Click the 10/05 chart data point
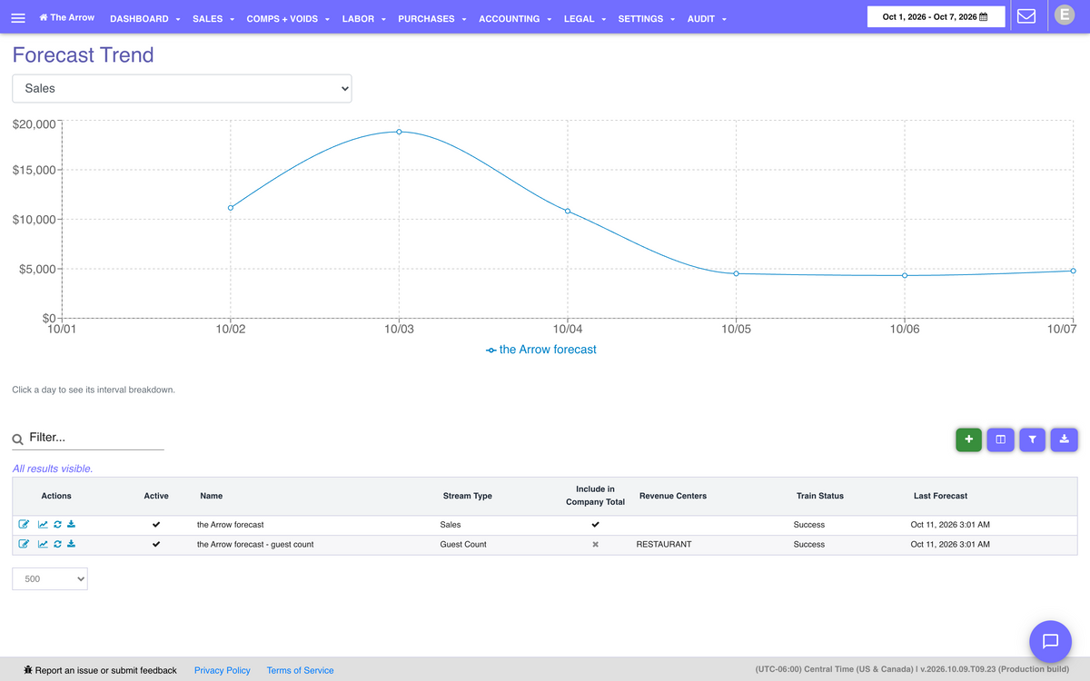 (736, 273)
